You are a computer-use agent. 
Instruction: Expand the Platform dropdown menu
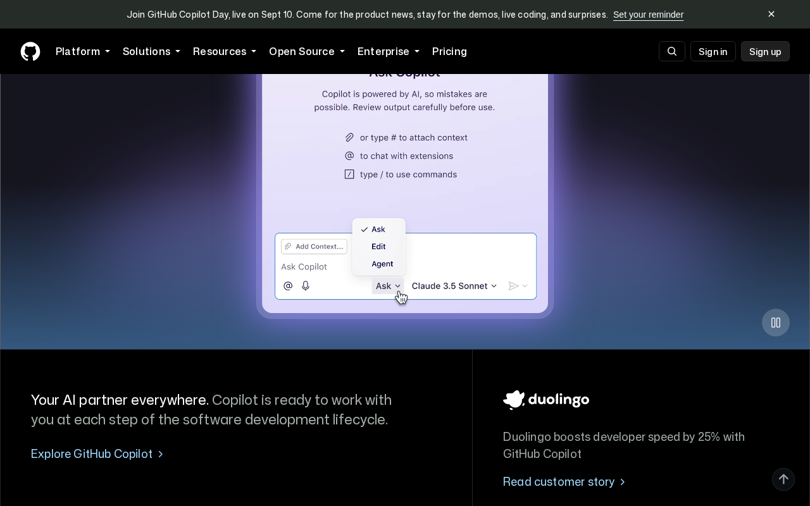point(83,51)
